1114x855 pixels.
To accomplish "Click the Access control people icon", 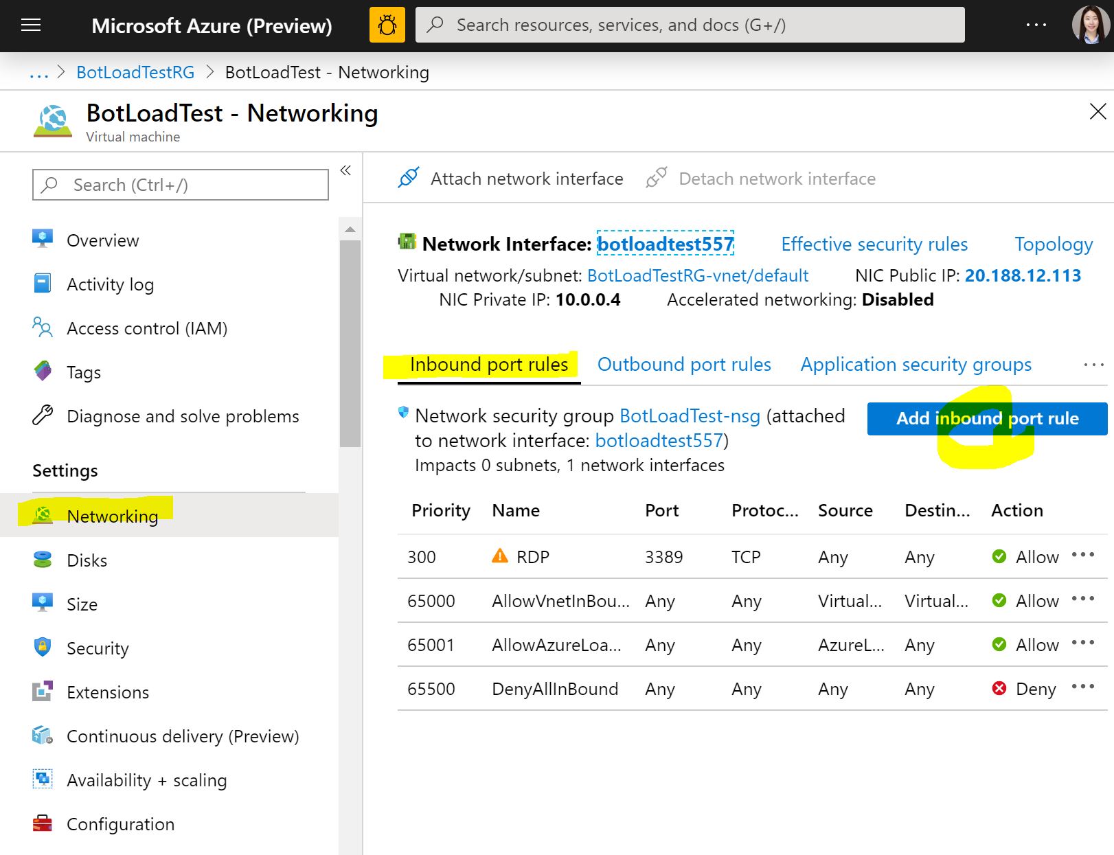I will click(43, 327).
